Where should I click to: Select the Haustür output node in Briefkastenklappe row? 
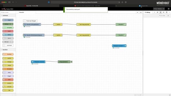tap(121, 35)
